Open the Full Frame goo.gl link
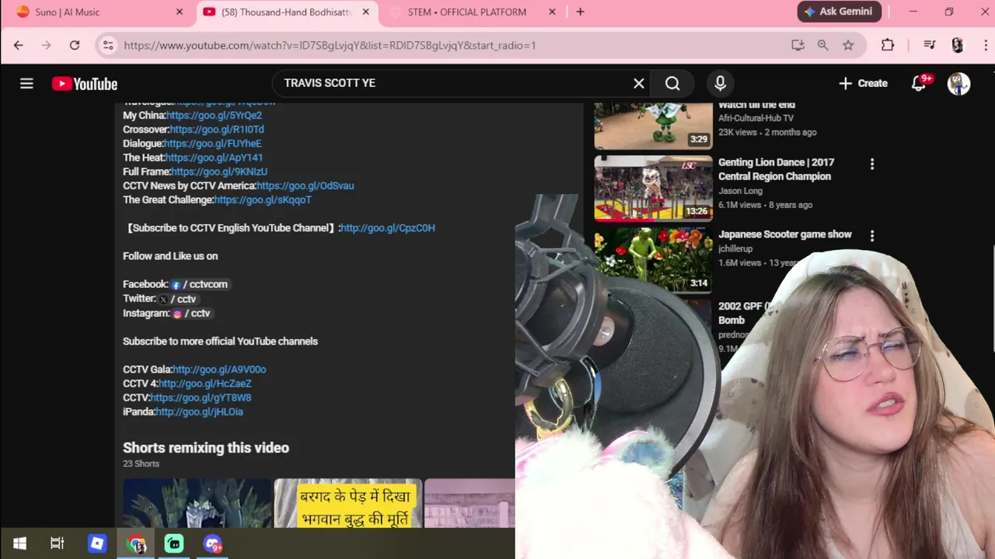 click(219, 172)
